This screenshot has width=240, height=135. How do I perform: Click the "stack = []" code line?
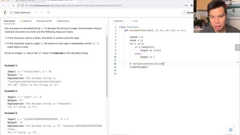point(136,40)
